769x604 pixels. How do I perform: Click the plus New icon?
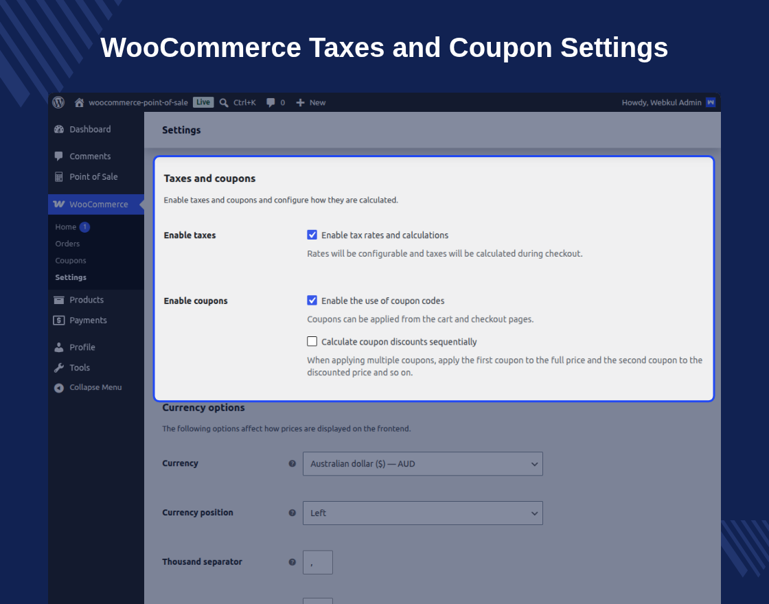pyautogui.click(x=300, y=102)
